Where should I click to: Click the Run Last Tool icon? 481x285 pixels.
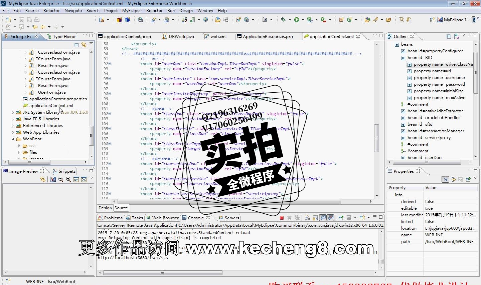pyautogui.click(x=323, y=20)
